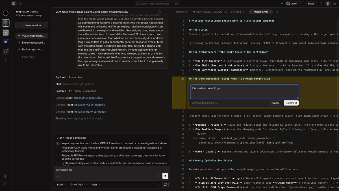Focus the Search reap-expert-swap field
The height and width of the screenshot is (191, 339).
pyautogui.click(x=158, y=4)
